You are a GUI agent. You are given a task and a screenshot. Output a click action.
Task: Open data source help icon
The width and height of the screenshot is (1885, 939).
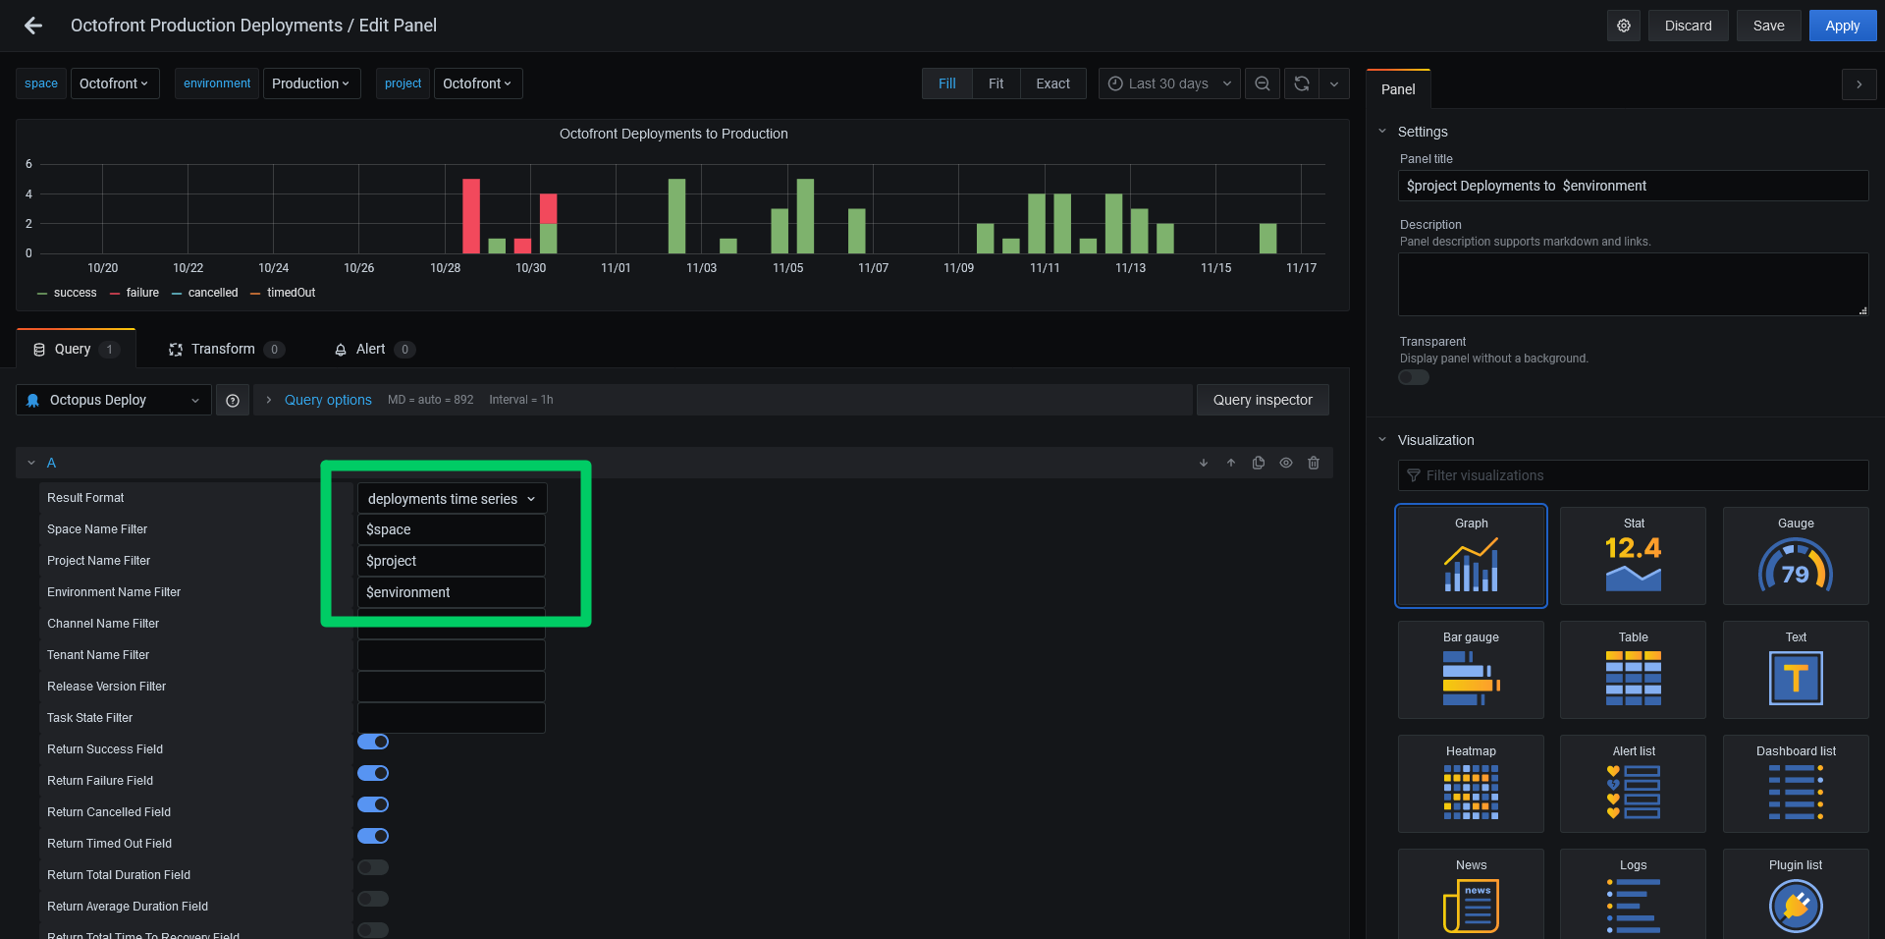(233, 400)
